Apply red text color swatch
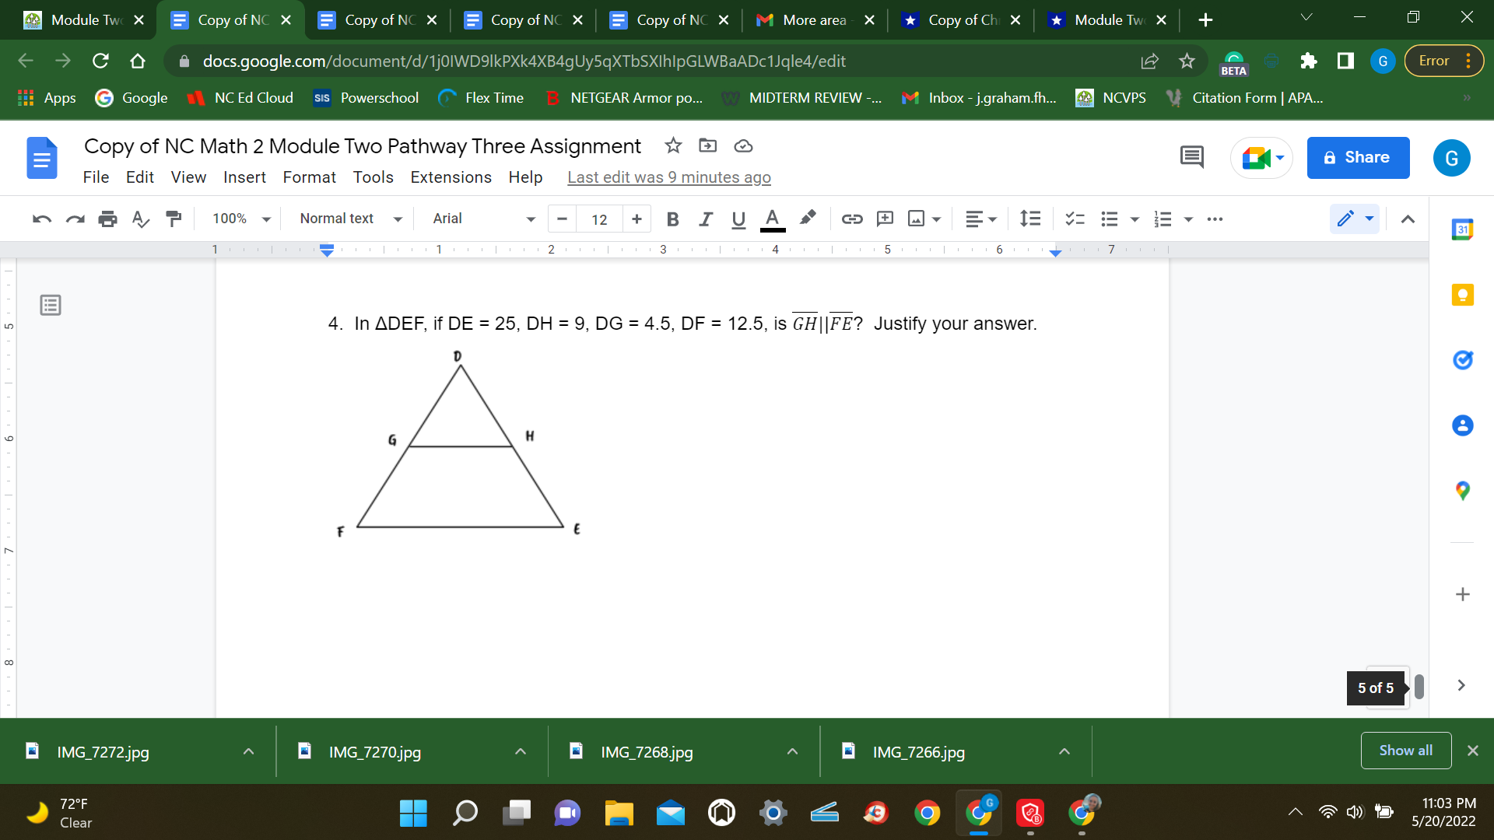The width and height of the screenshot is (1494, 840). (771, 219)
